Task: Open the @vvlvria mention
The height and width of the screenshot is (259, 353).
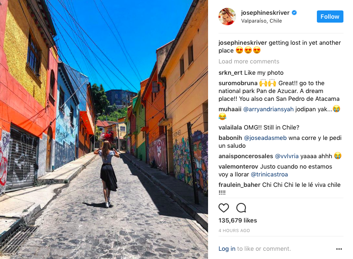Action: click(286, 156)
